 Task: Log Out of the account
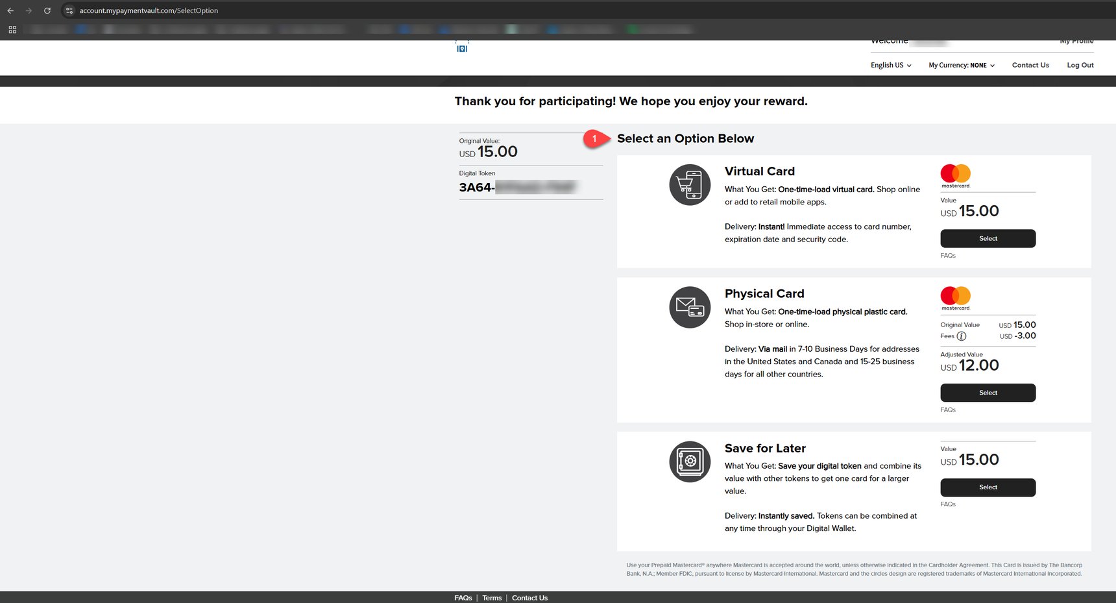1080,65
